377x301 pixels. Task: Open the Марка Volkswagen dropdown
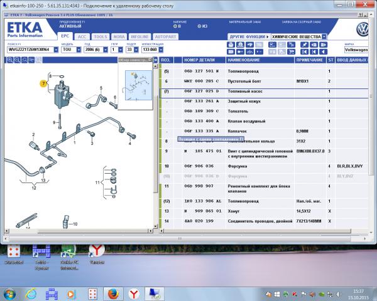pos(356,50)
